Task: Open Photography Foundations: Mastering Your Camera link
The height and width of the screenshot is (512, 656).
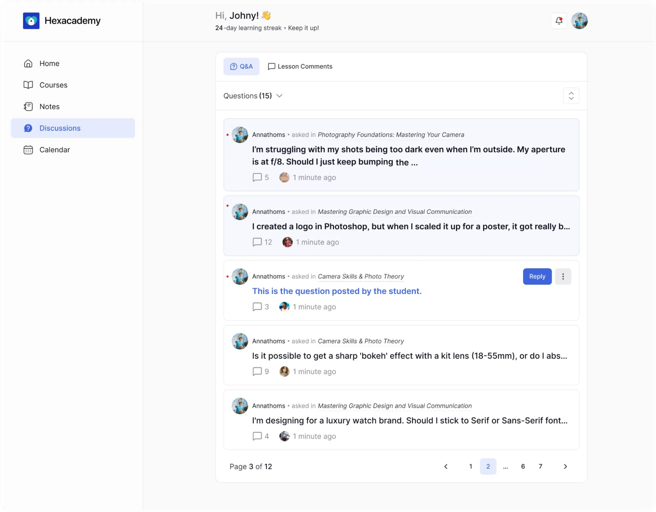Action: (x=391, y=135)
